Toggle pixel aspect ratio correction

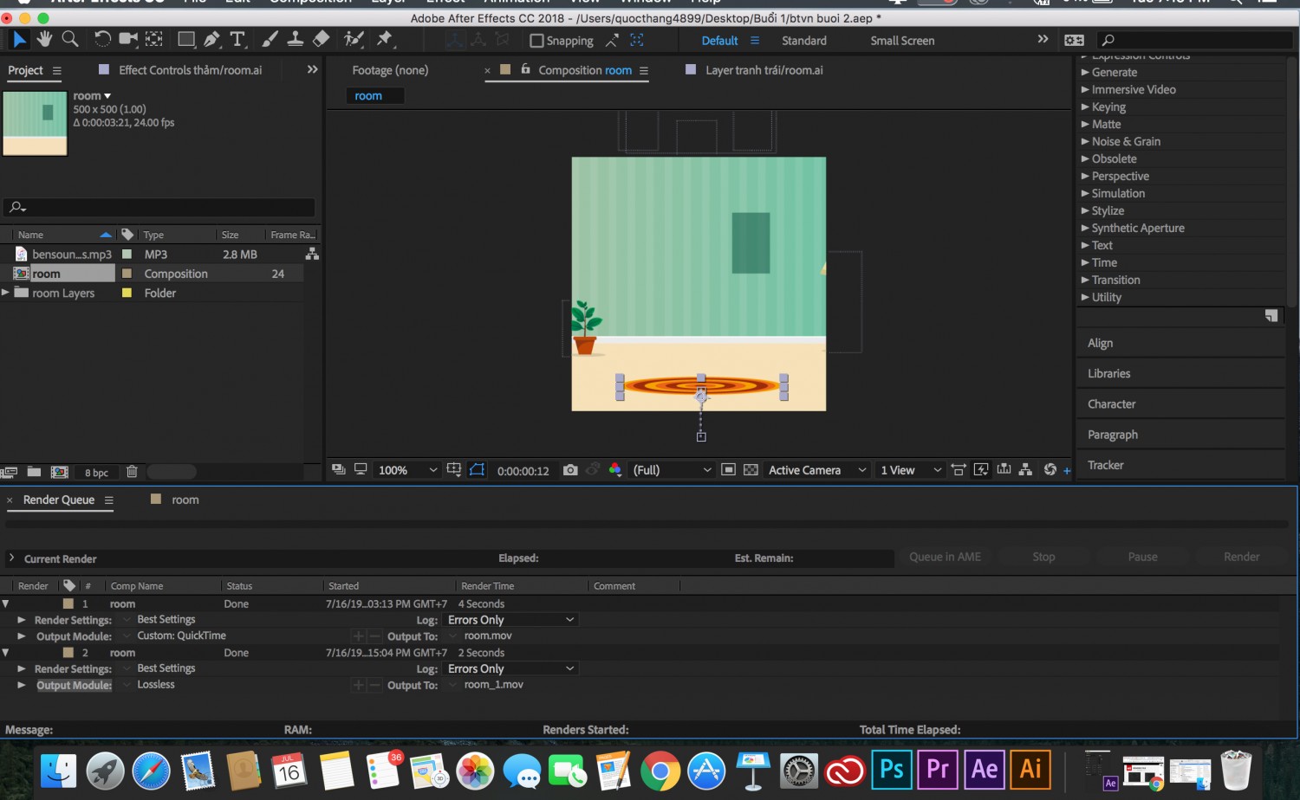click(959, 470)
